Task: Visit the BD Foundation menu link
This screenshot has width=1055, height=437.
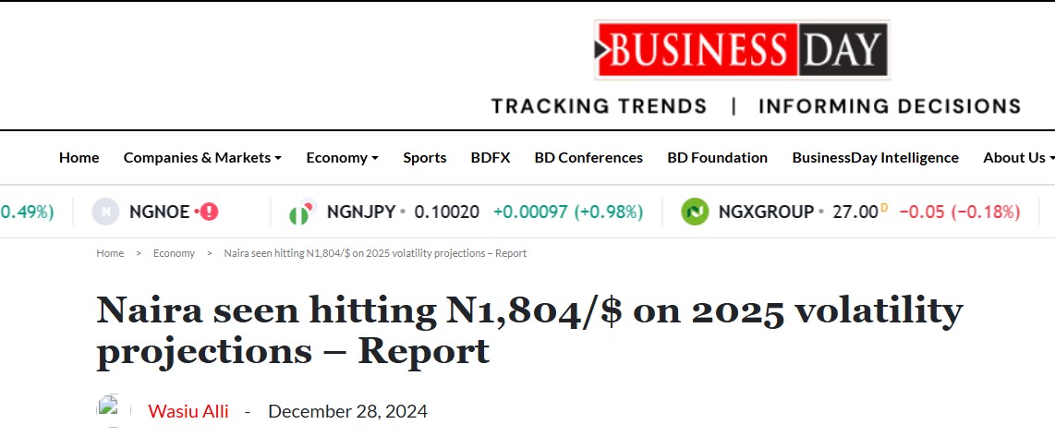Action: 717,158
